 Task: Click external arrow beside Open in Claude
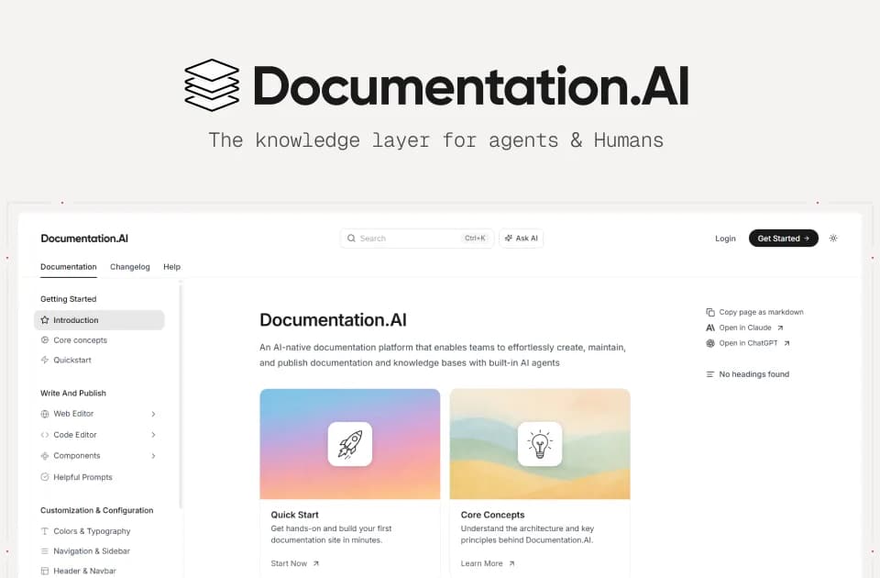(780, 328)
